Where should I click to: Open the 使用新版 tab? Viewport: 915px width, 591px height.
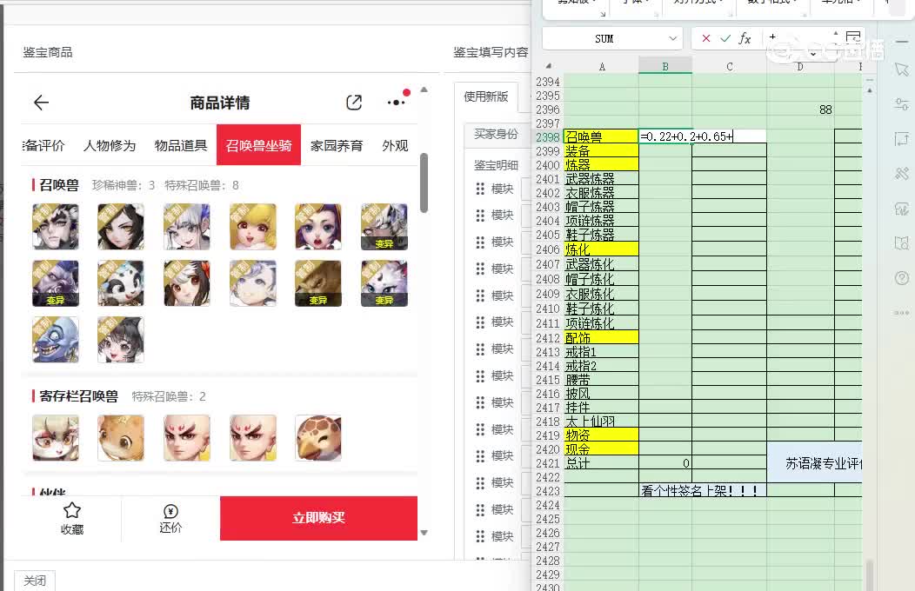(x=485, y=96)
